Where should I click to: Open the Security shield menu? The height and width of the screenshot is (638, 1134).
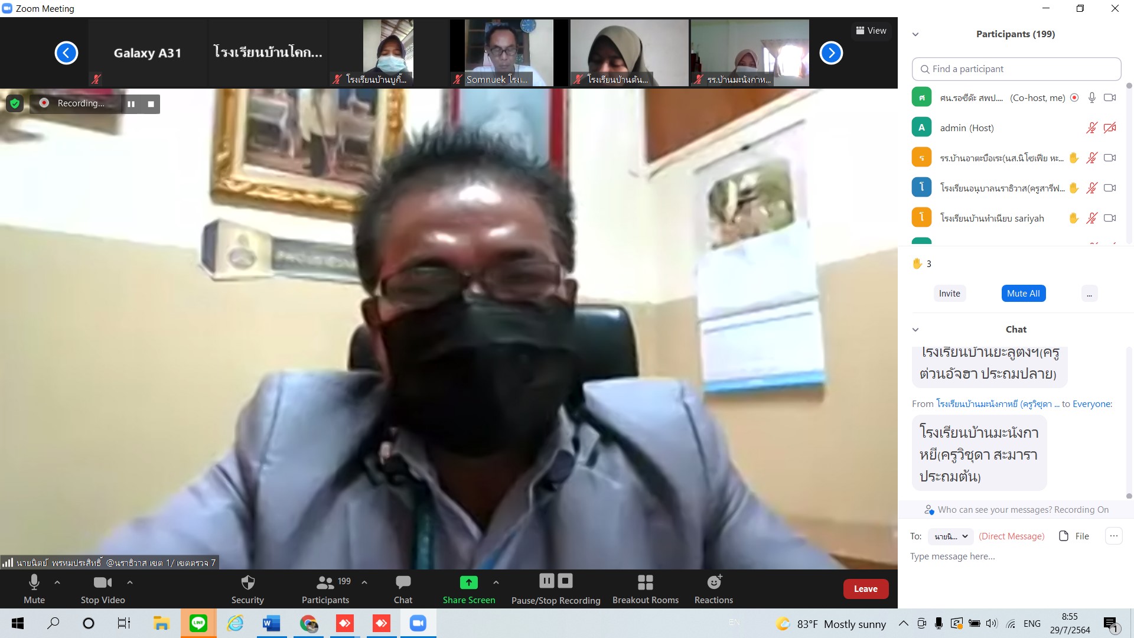(x=247, y=588)
